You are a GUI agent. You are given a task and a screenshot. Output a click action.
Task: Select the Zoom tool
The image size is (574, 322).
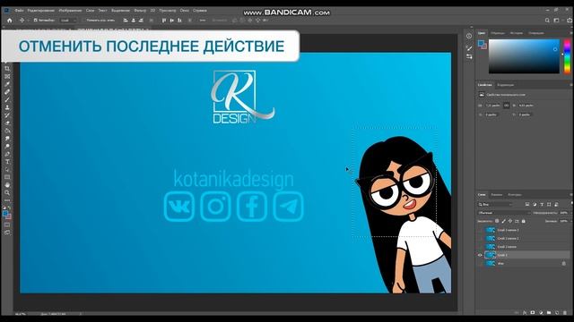coord(7,192)
